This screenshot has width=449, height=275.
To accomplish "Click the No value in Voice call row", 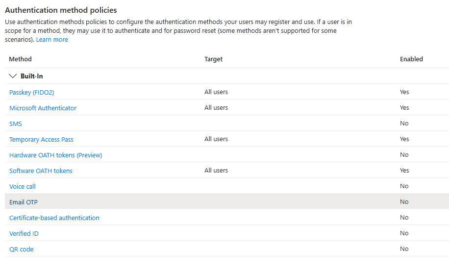I will [x=404, y=186].
